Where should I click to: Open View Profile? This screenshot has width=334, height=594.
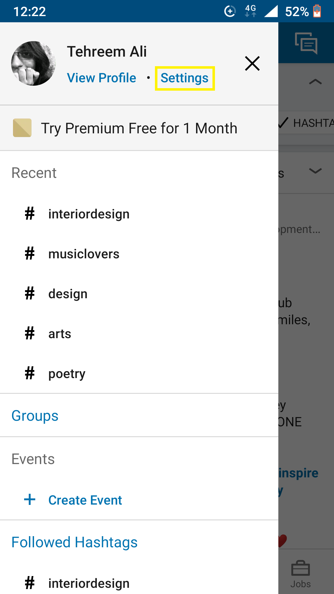pyautogui.click(x=101, y=78)
